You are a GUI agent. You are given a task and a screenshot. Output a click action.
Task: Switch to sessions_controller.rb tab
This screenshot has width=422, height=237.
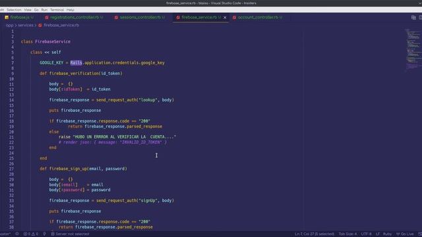coord(140,17)
